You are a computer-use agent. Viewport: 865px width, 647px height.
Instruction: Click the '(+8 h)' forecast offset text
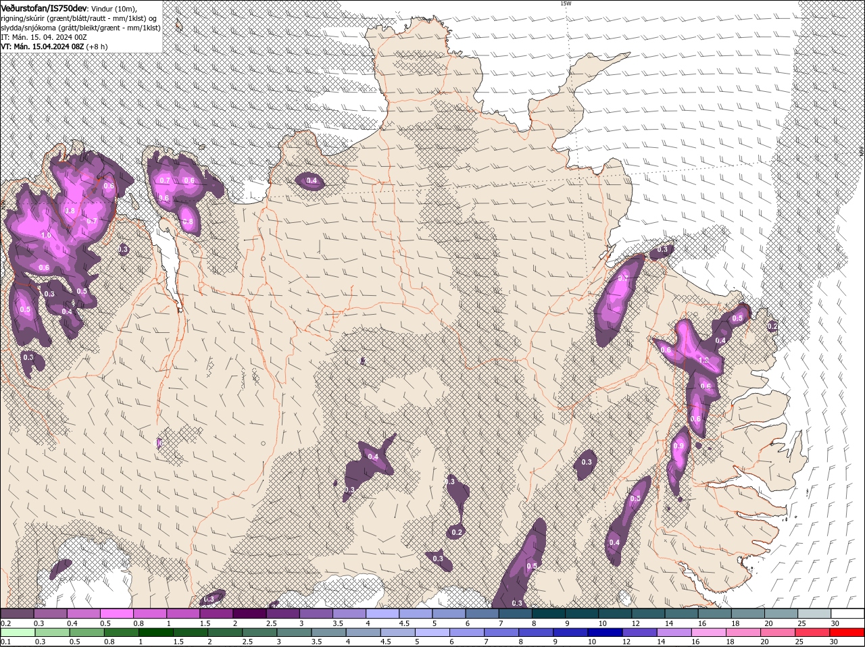(x=97, y=47)
